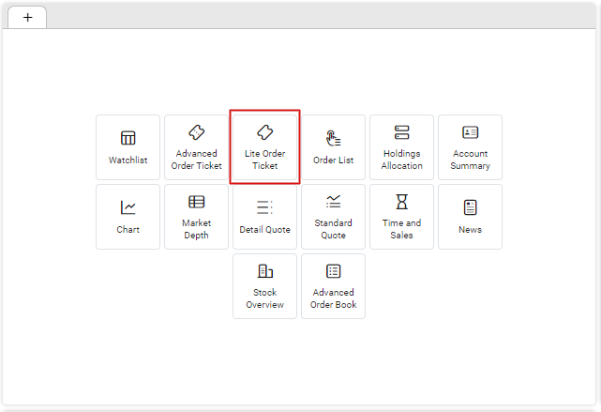601x412 pixels.
Task: Click the Order List hand icon
Action: click(333, 138)
